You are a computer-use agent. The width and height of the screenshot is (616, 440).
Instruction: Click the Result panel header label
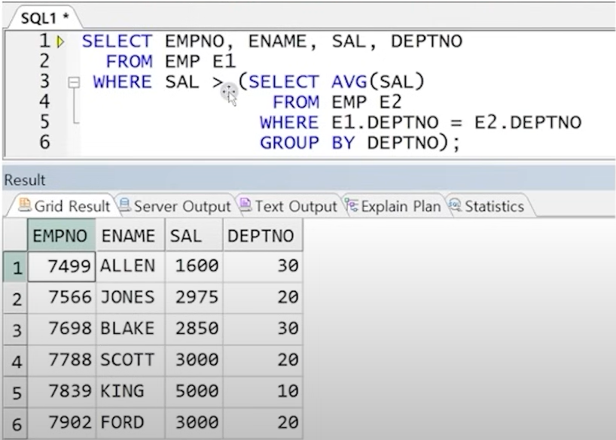point(24,181)
